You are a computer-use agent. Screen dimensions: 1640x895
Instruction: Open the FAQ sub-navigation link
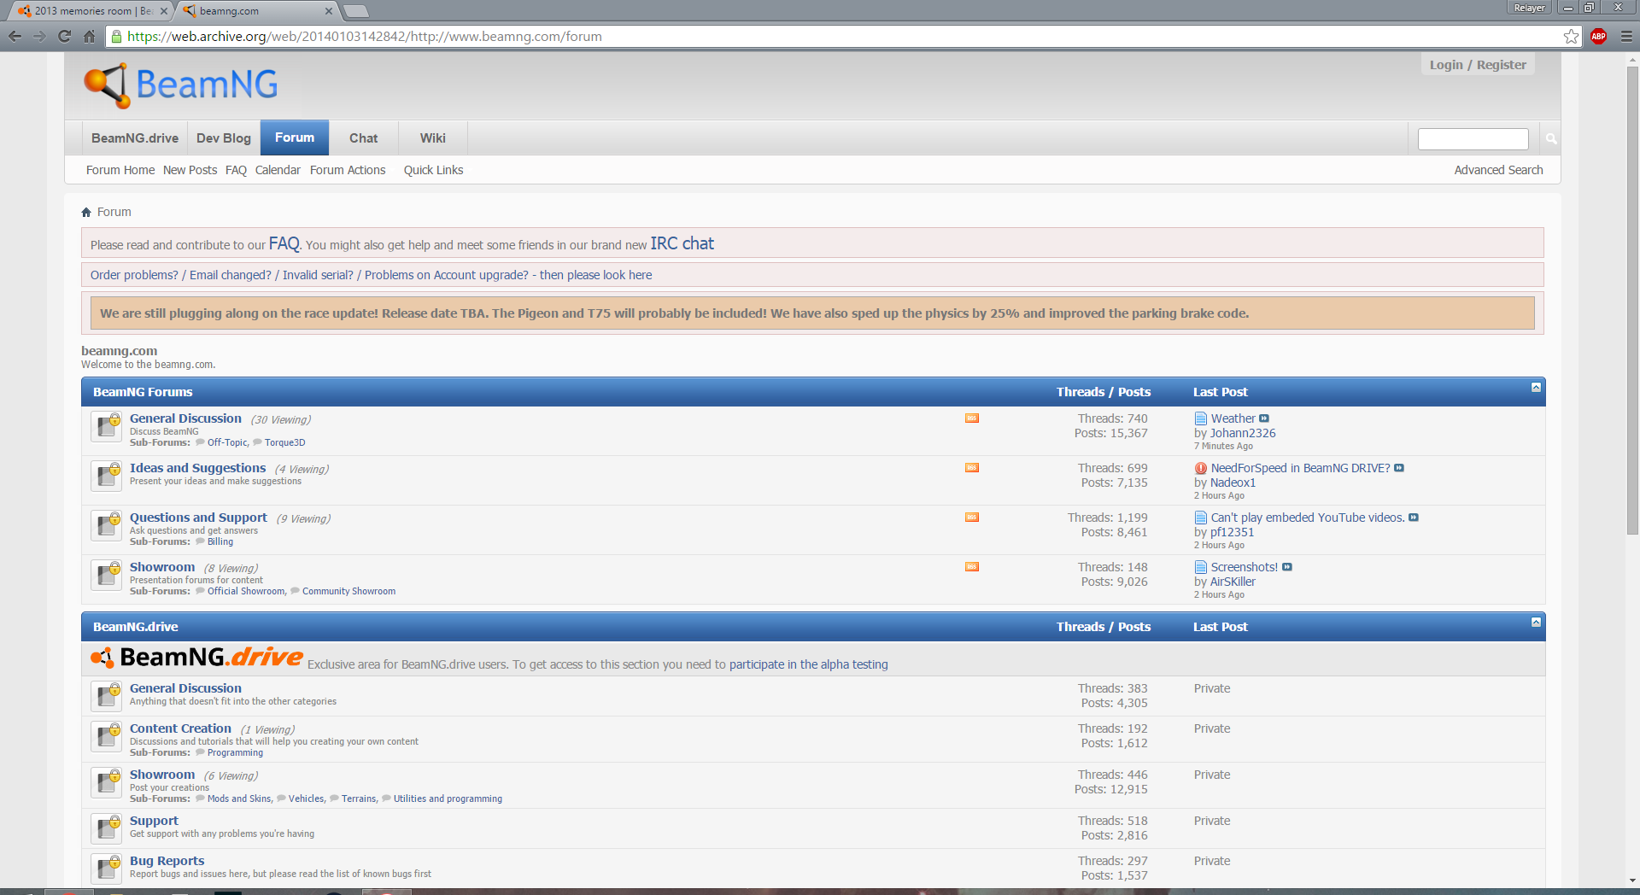236,170
